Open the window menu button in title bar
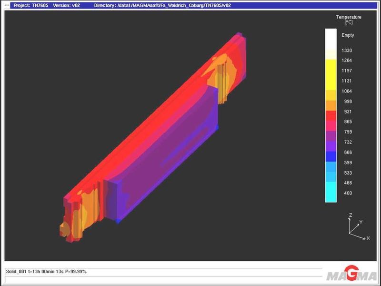381x286 pixels. [x=7, y=5]
